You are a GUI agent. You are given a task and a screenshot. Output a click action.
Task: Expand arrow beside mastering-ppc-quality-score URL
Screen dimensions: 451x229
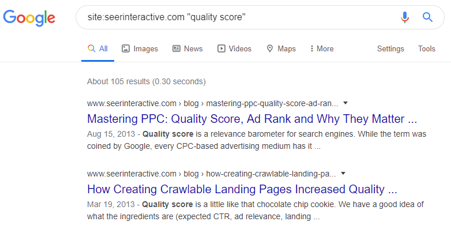tap(345, 103)
